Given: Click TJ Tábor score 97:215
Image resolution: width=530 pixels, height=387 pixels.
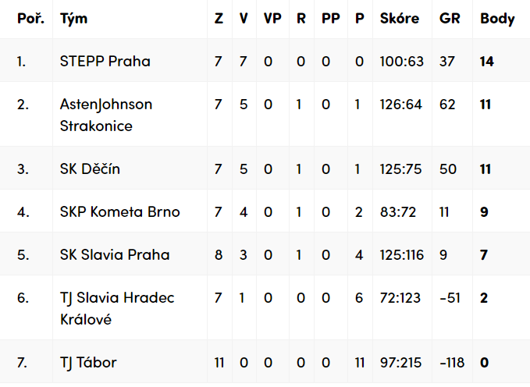Looking at the screenshot, I should click(400, 363).
